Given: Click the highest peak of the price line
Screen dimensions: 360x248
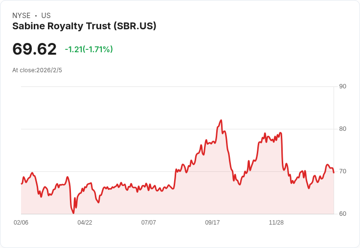Looking at the screenshot, I should pyautogui.click(x=221, y=120).
